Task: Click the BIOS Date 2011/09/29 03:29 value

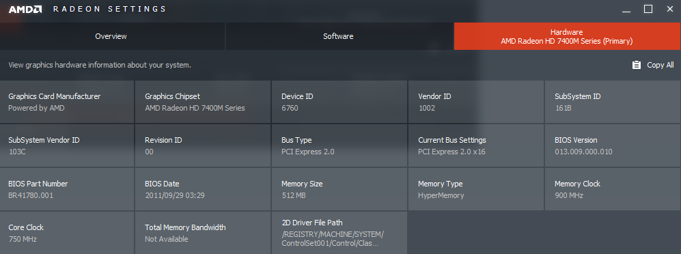Action: 175,195
